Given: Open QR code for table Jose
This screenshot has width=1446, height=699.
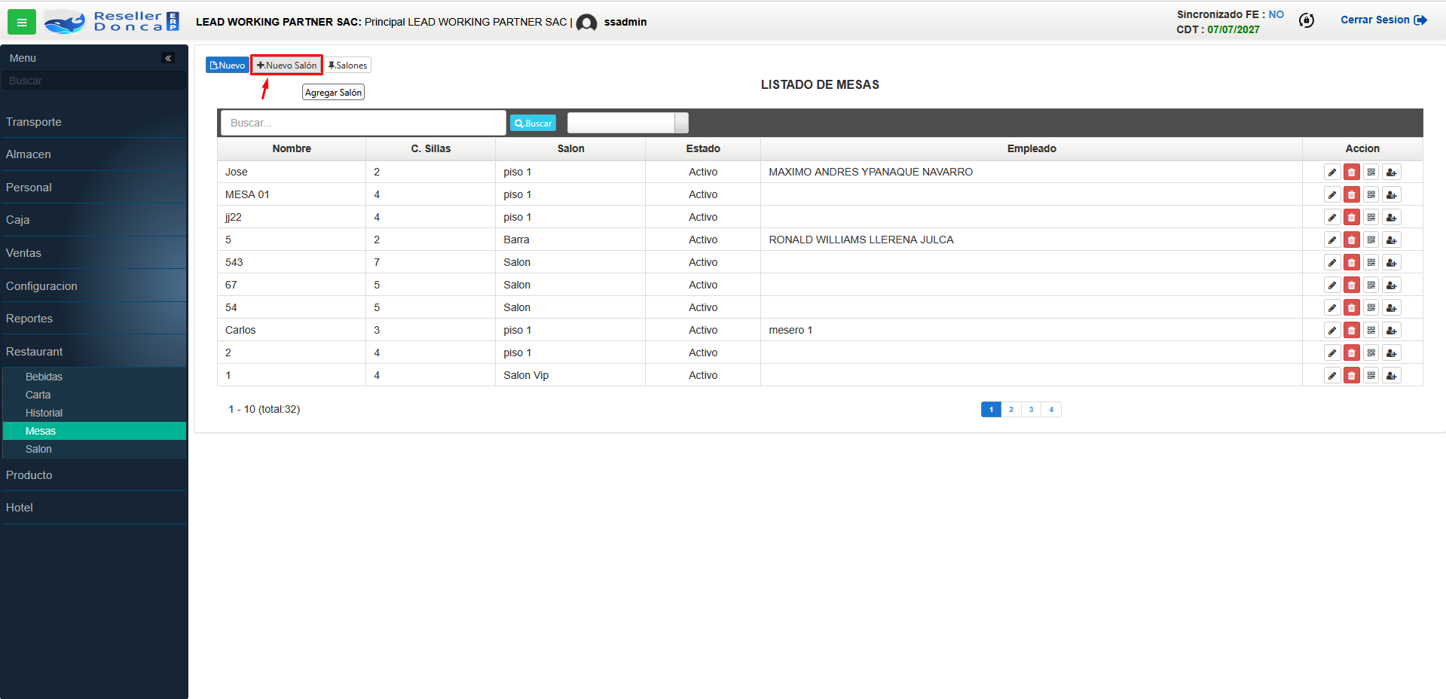Looking at the screenshot, I should pos(1371,172).
